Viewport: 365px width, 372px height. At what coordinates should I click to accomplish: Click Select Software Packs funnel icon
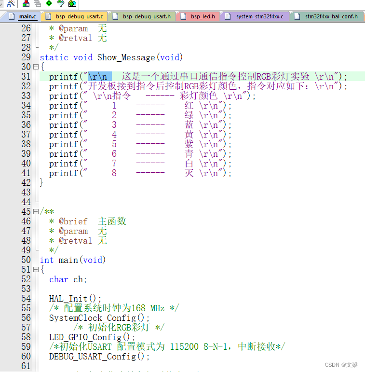(61, 3)
